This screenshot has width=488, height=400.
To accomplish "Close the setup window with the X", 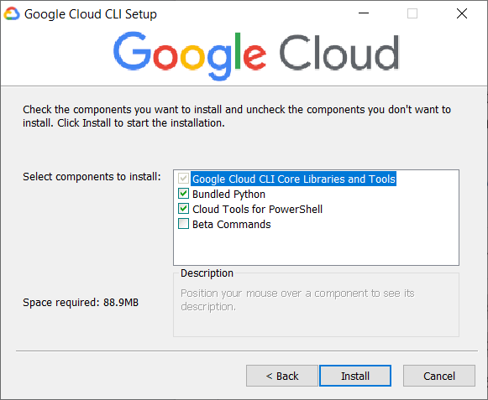I will pos(462,13).
